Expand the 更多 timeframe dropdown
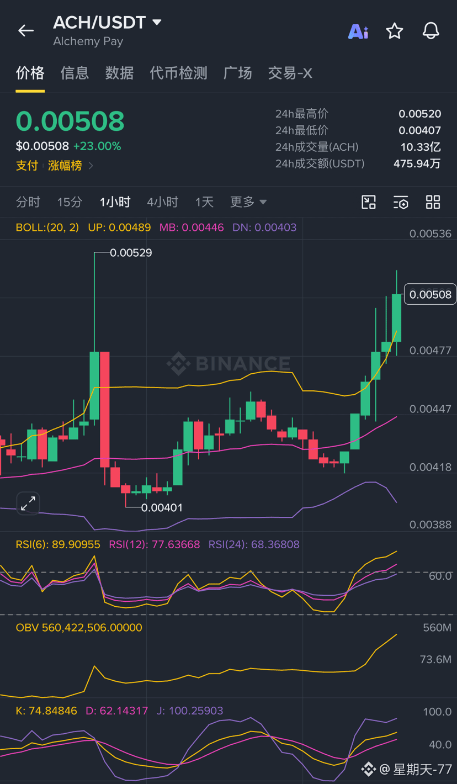The height and width of the screenshot is (784, 457). point(248,202)
